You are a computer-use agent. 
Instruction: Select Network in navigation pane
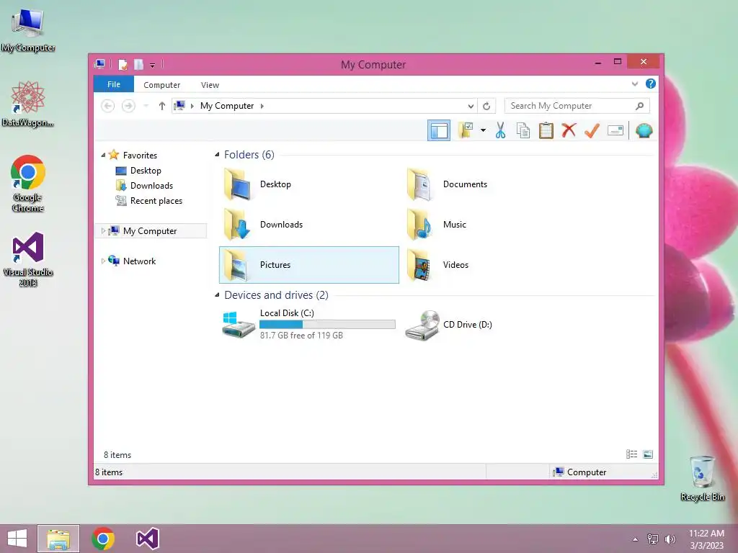point(139,261)
